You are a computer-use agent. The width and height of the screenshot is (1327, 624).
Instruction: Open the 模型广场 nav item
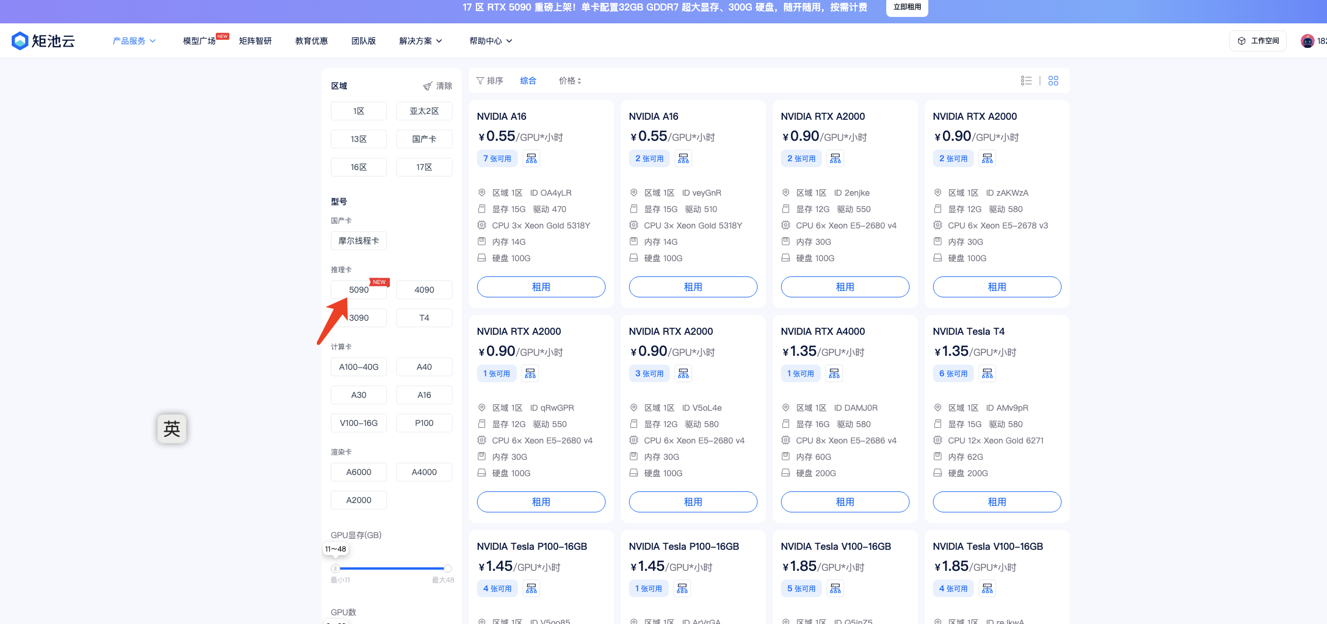pos(199,41)
